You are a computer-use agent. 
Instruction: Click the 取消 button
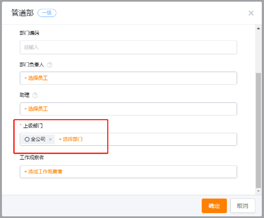click(243, 206)
